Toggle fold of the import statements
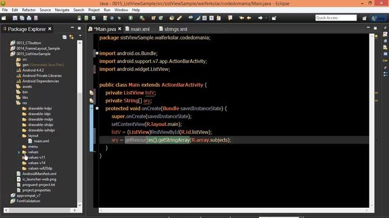Screen dimensions: 389x218 point(97,53)
